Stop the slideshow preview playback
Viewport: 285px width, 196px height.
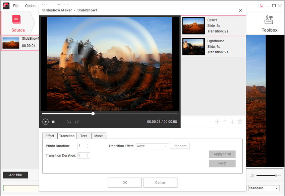(x=53, y=122)
